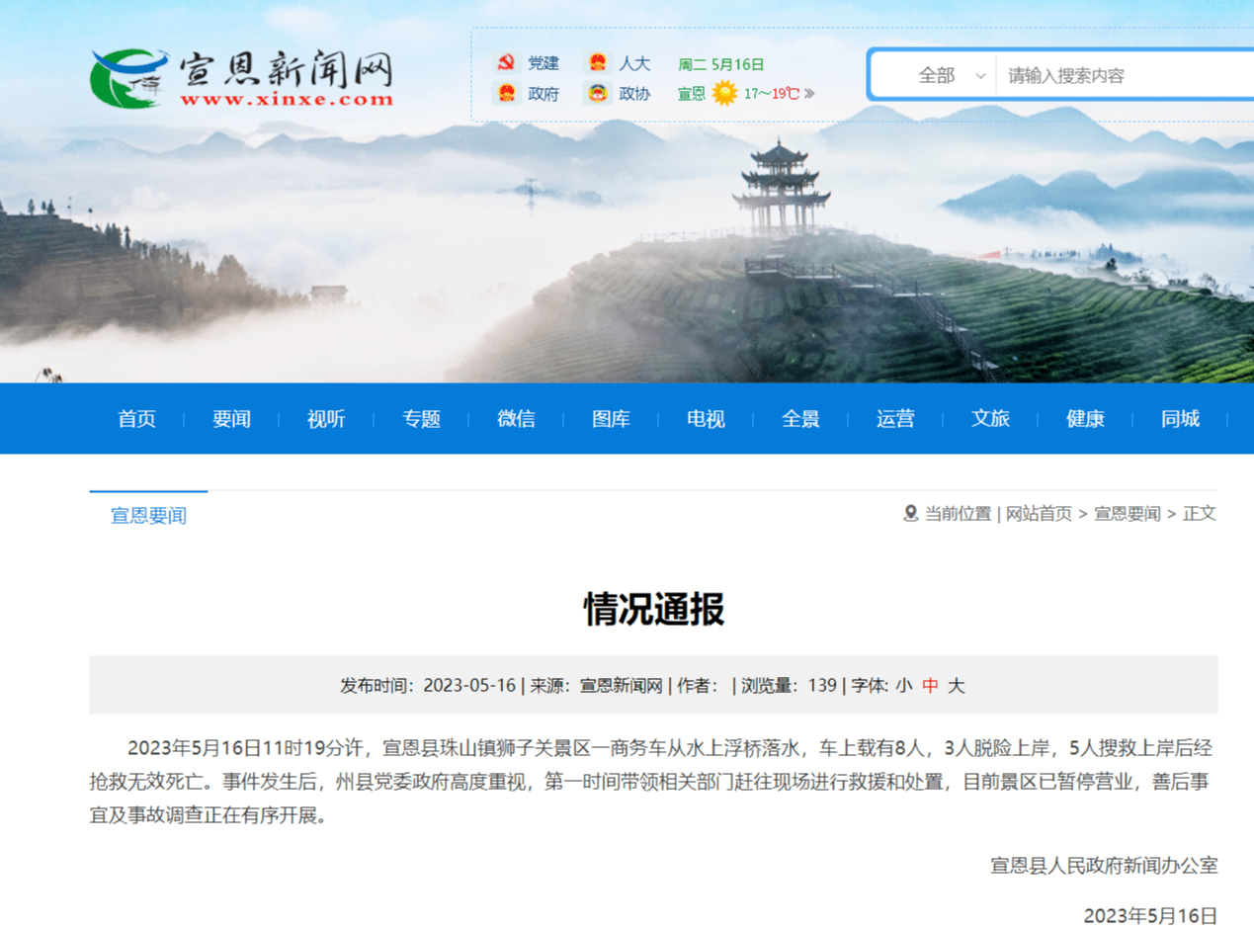Open the 要闻 navigation item

(231, 419)
